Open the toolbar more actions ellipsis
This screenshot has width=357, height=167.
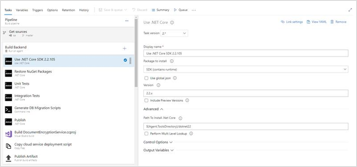194,10
